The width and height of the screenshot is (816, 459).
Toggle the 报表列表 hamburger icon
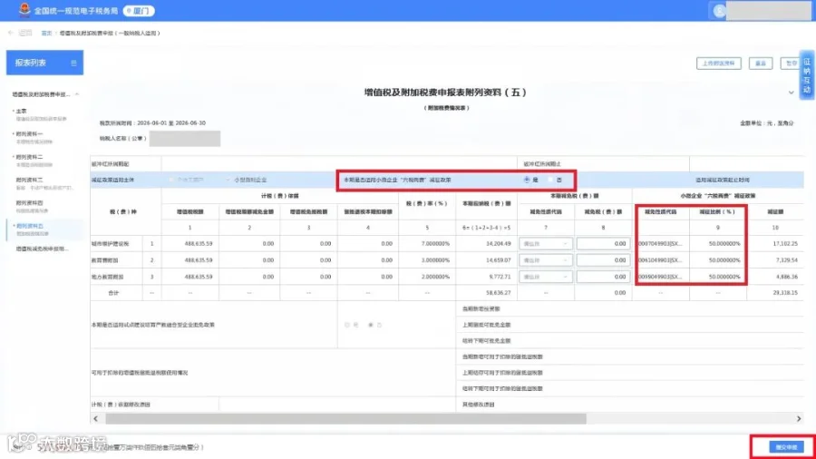tap(73, 63)
